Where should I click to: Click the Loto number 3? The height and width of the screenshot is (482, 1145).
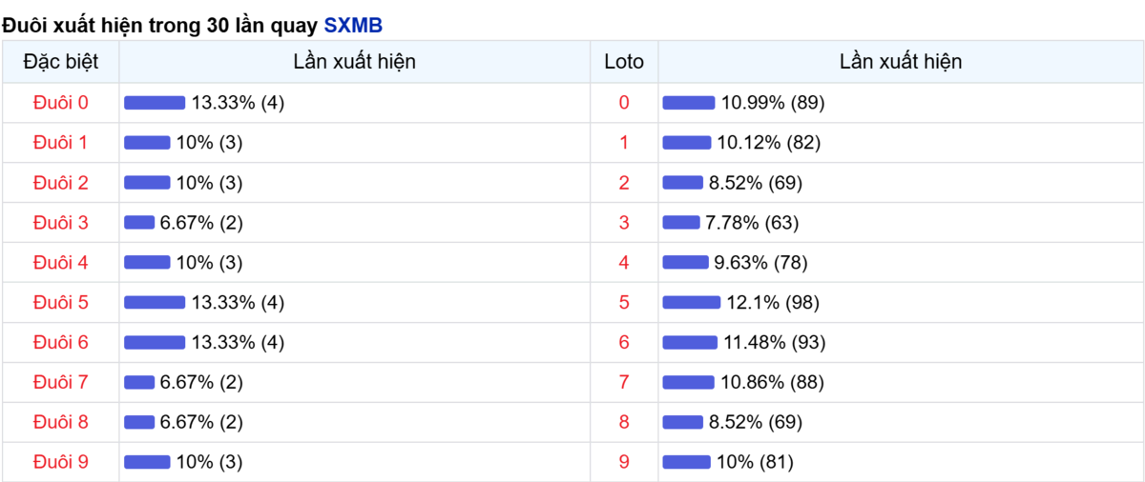[x=624, y=223]
